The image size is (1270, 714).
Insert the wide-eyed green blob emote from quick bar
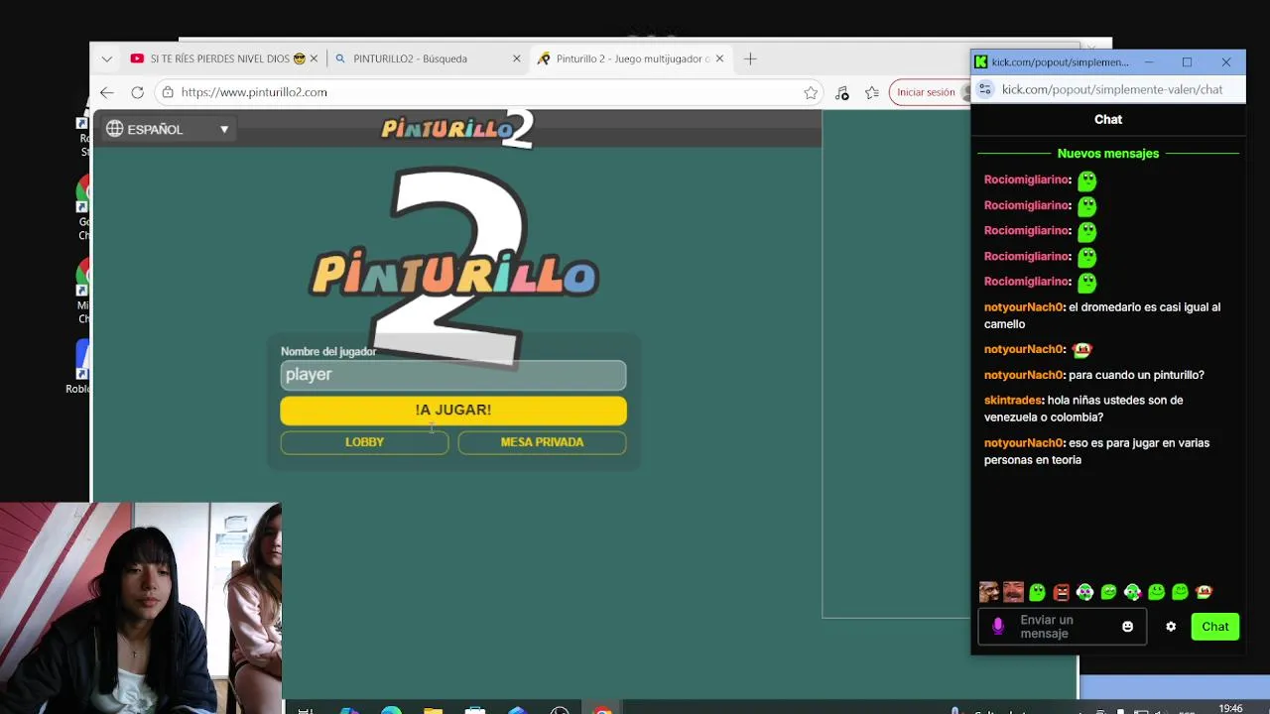pyautogui.click(x=1037, y=592)
